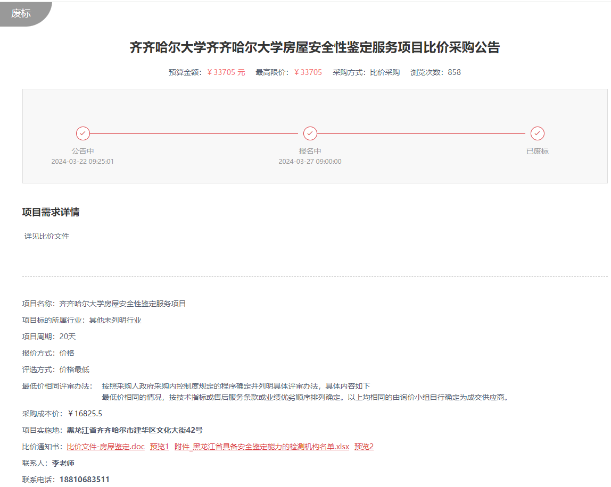Click the 2024-03-22 09:25:01 timestamp
Viewport: 611px width, 487px height.
click(x=82, y=162)
